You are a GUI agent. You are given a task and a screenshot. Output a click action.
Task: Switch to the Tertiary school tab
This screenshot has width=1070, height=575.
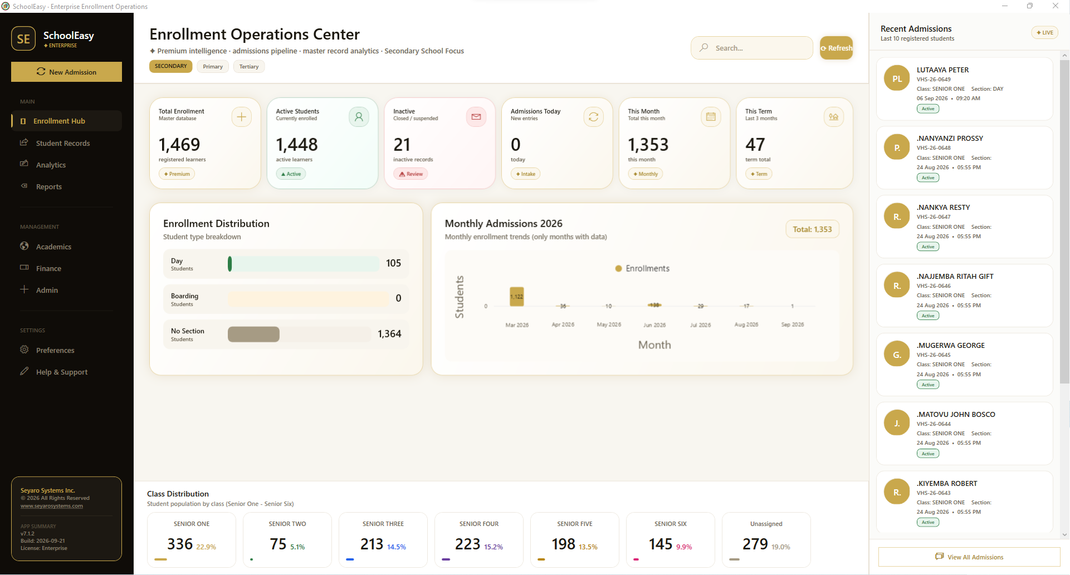point(249,66)
